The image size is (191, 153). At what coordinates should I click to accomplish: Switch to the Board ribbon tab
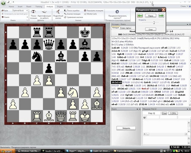coord(29,7)
